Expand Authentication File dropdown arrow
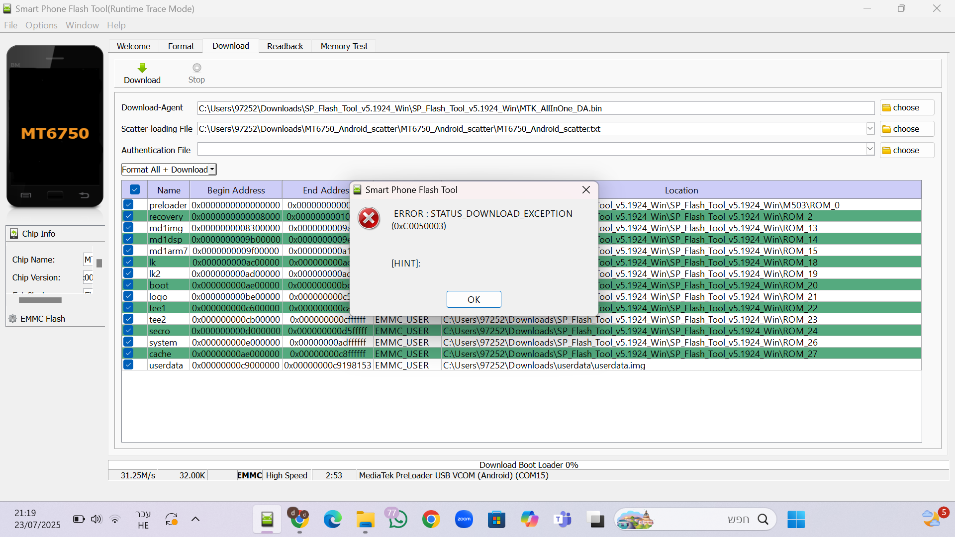Image resolution: width=955 pixels, height=537 pixels. coord(870,149)
